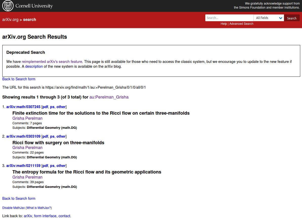The image size is (302, 222).
Task: Open the contact footer link
Action: (64, 216)
